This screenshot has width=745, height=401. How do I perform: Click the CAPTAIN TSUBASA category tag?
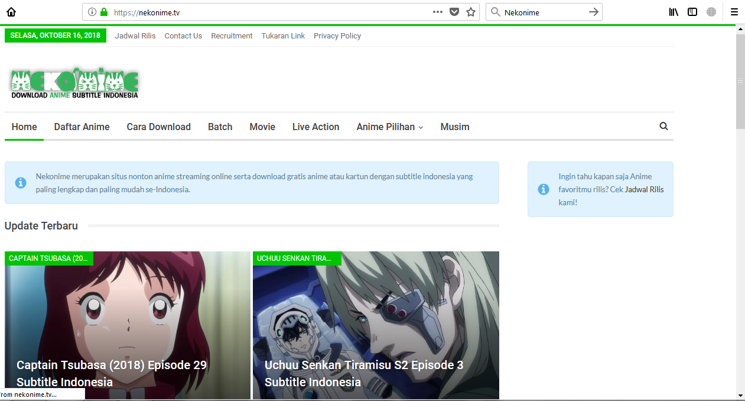49,258
